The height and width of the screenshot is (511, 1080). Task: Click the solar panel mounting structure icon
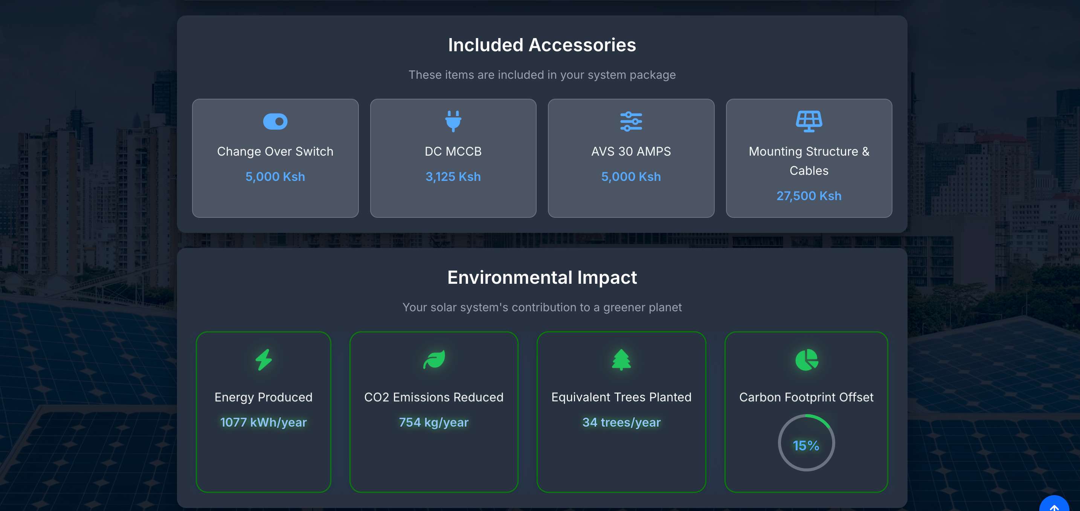[x=808, y=122]
